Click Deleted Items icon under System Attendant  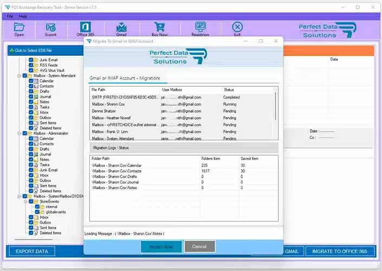click(x=36, y=128)
